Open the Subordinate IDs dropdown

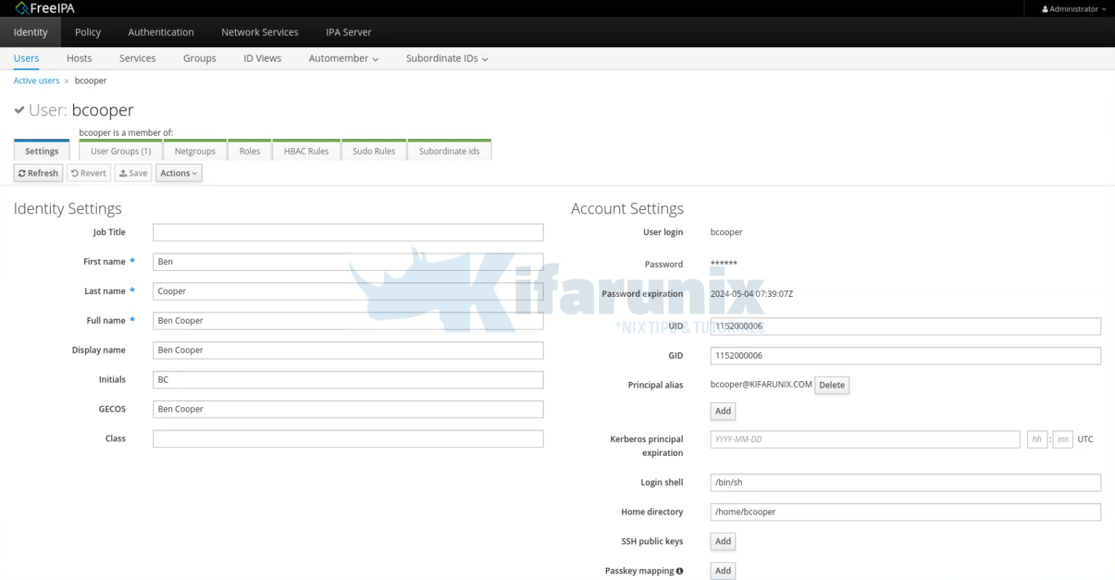coord(446,58)
